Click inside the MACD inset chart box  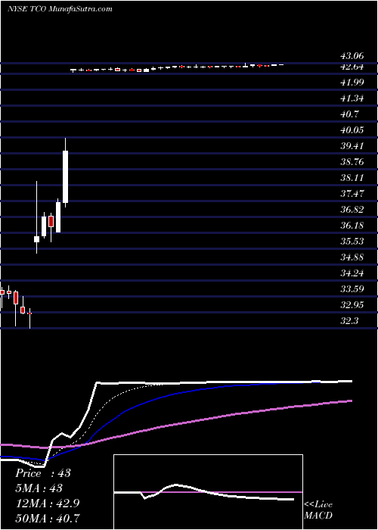[x=208, y=492]
